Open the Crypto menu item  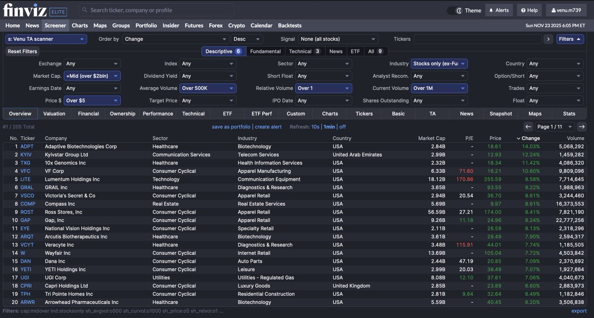[x=237, y=25]
